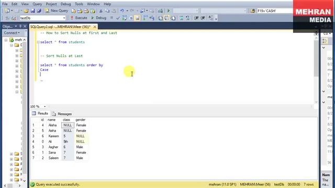Switch output to Results to Text
The image size is (335, 188).
pyautogui.click(x=160, y=18)
